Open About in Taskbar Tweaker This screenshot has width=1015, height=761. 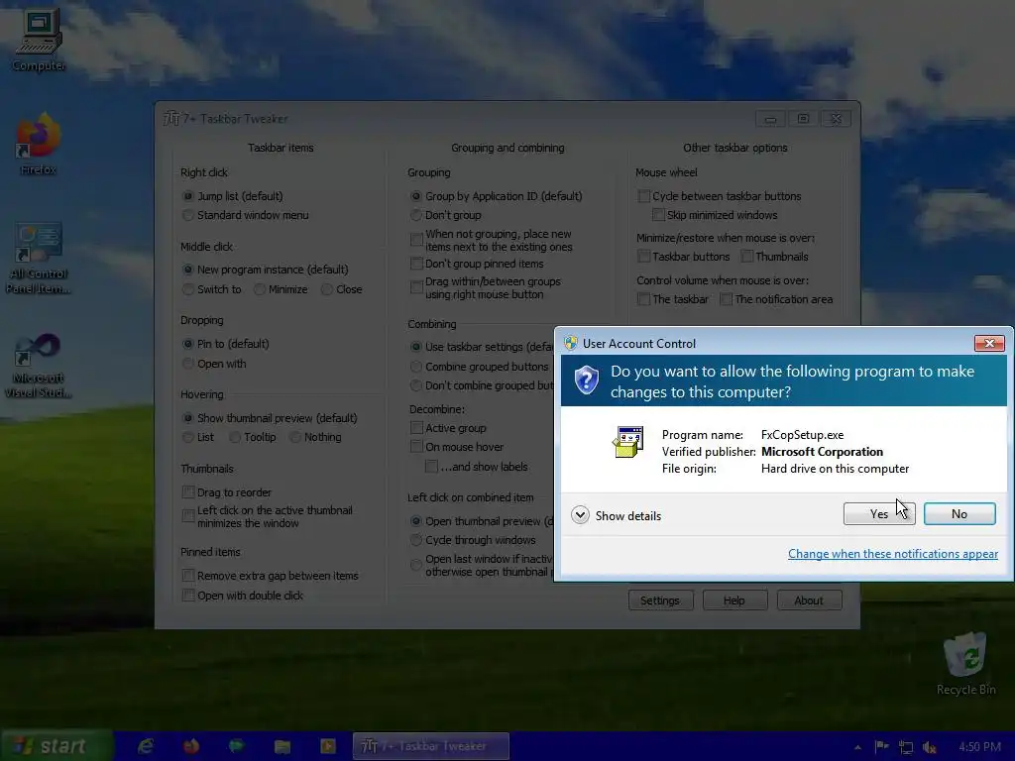click(809, 600)
